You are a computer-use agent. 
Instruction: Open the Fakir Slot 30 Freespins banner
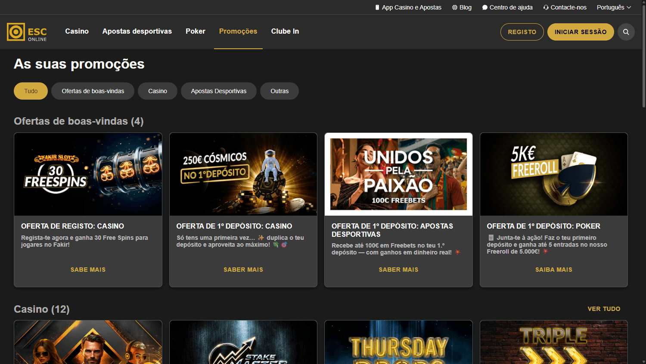click(x=88, y=174)
